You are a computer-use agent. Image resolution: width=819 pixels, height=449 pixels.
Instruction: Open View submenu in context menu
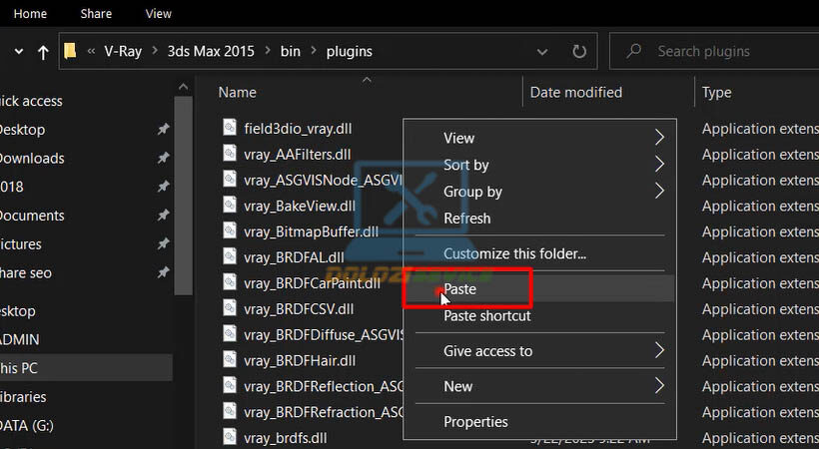(x=539, y=138)
